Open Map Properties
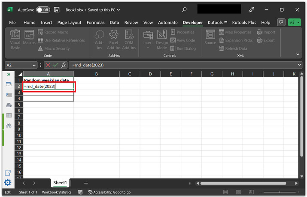 235,32
